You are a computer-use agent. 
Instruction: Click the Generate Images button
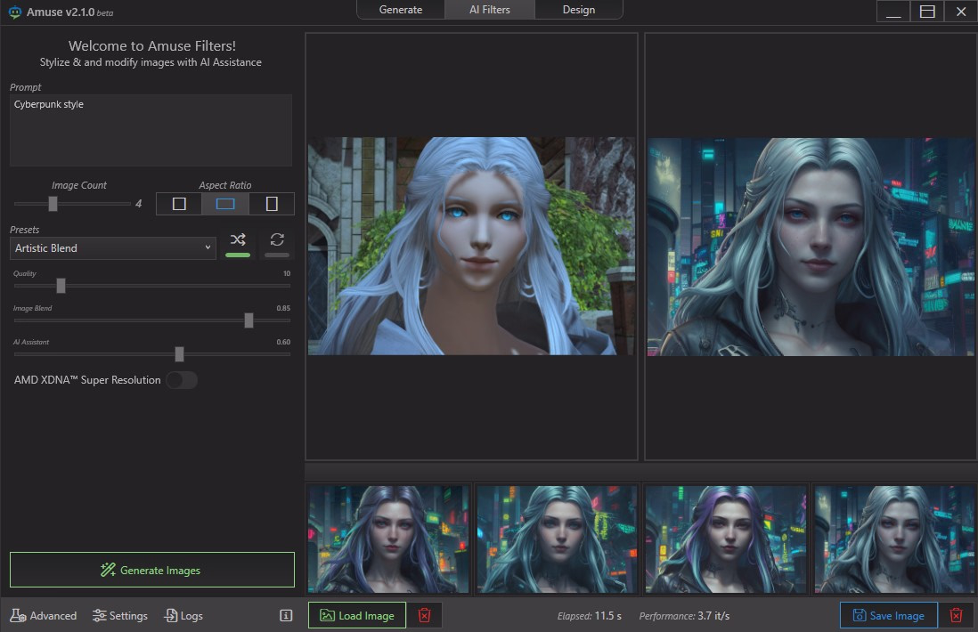pos(151,570)
